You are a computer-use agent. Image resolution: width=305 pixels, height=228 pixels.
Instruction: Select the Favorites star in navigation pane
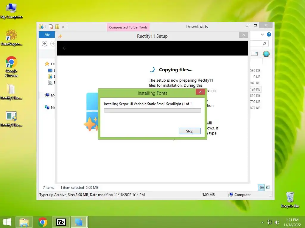coord(47,64)
